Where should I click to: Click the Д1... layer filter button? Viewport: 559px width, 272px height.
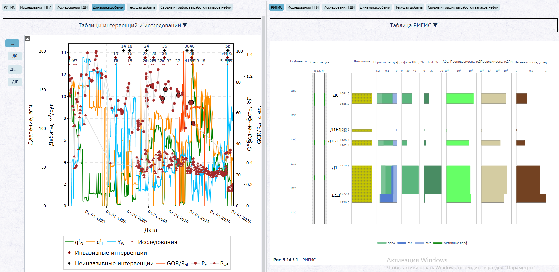point(15,69)
